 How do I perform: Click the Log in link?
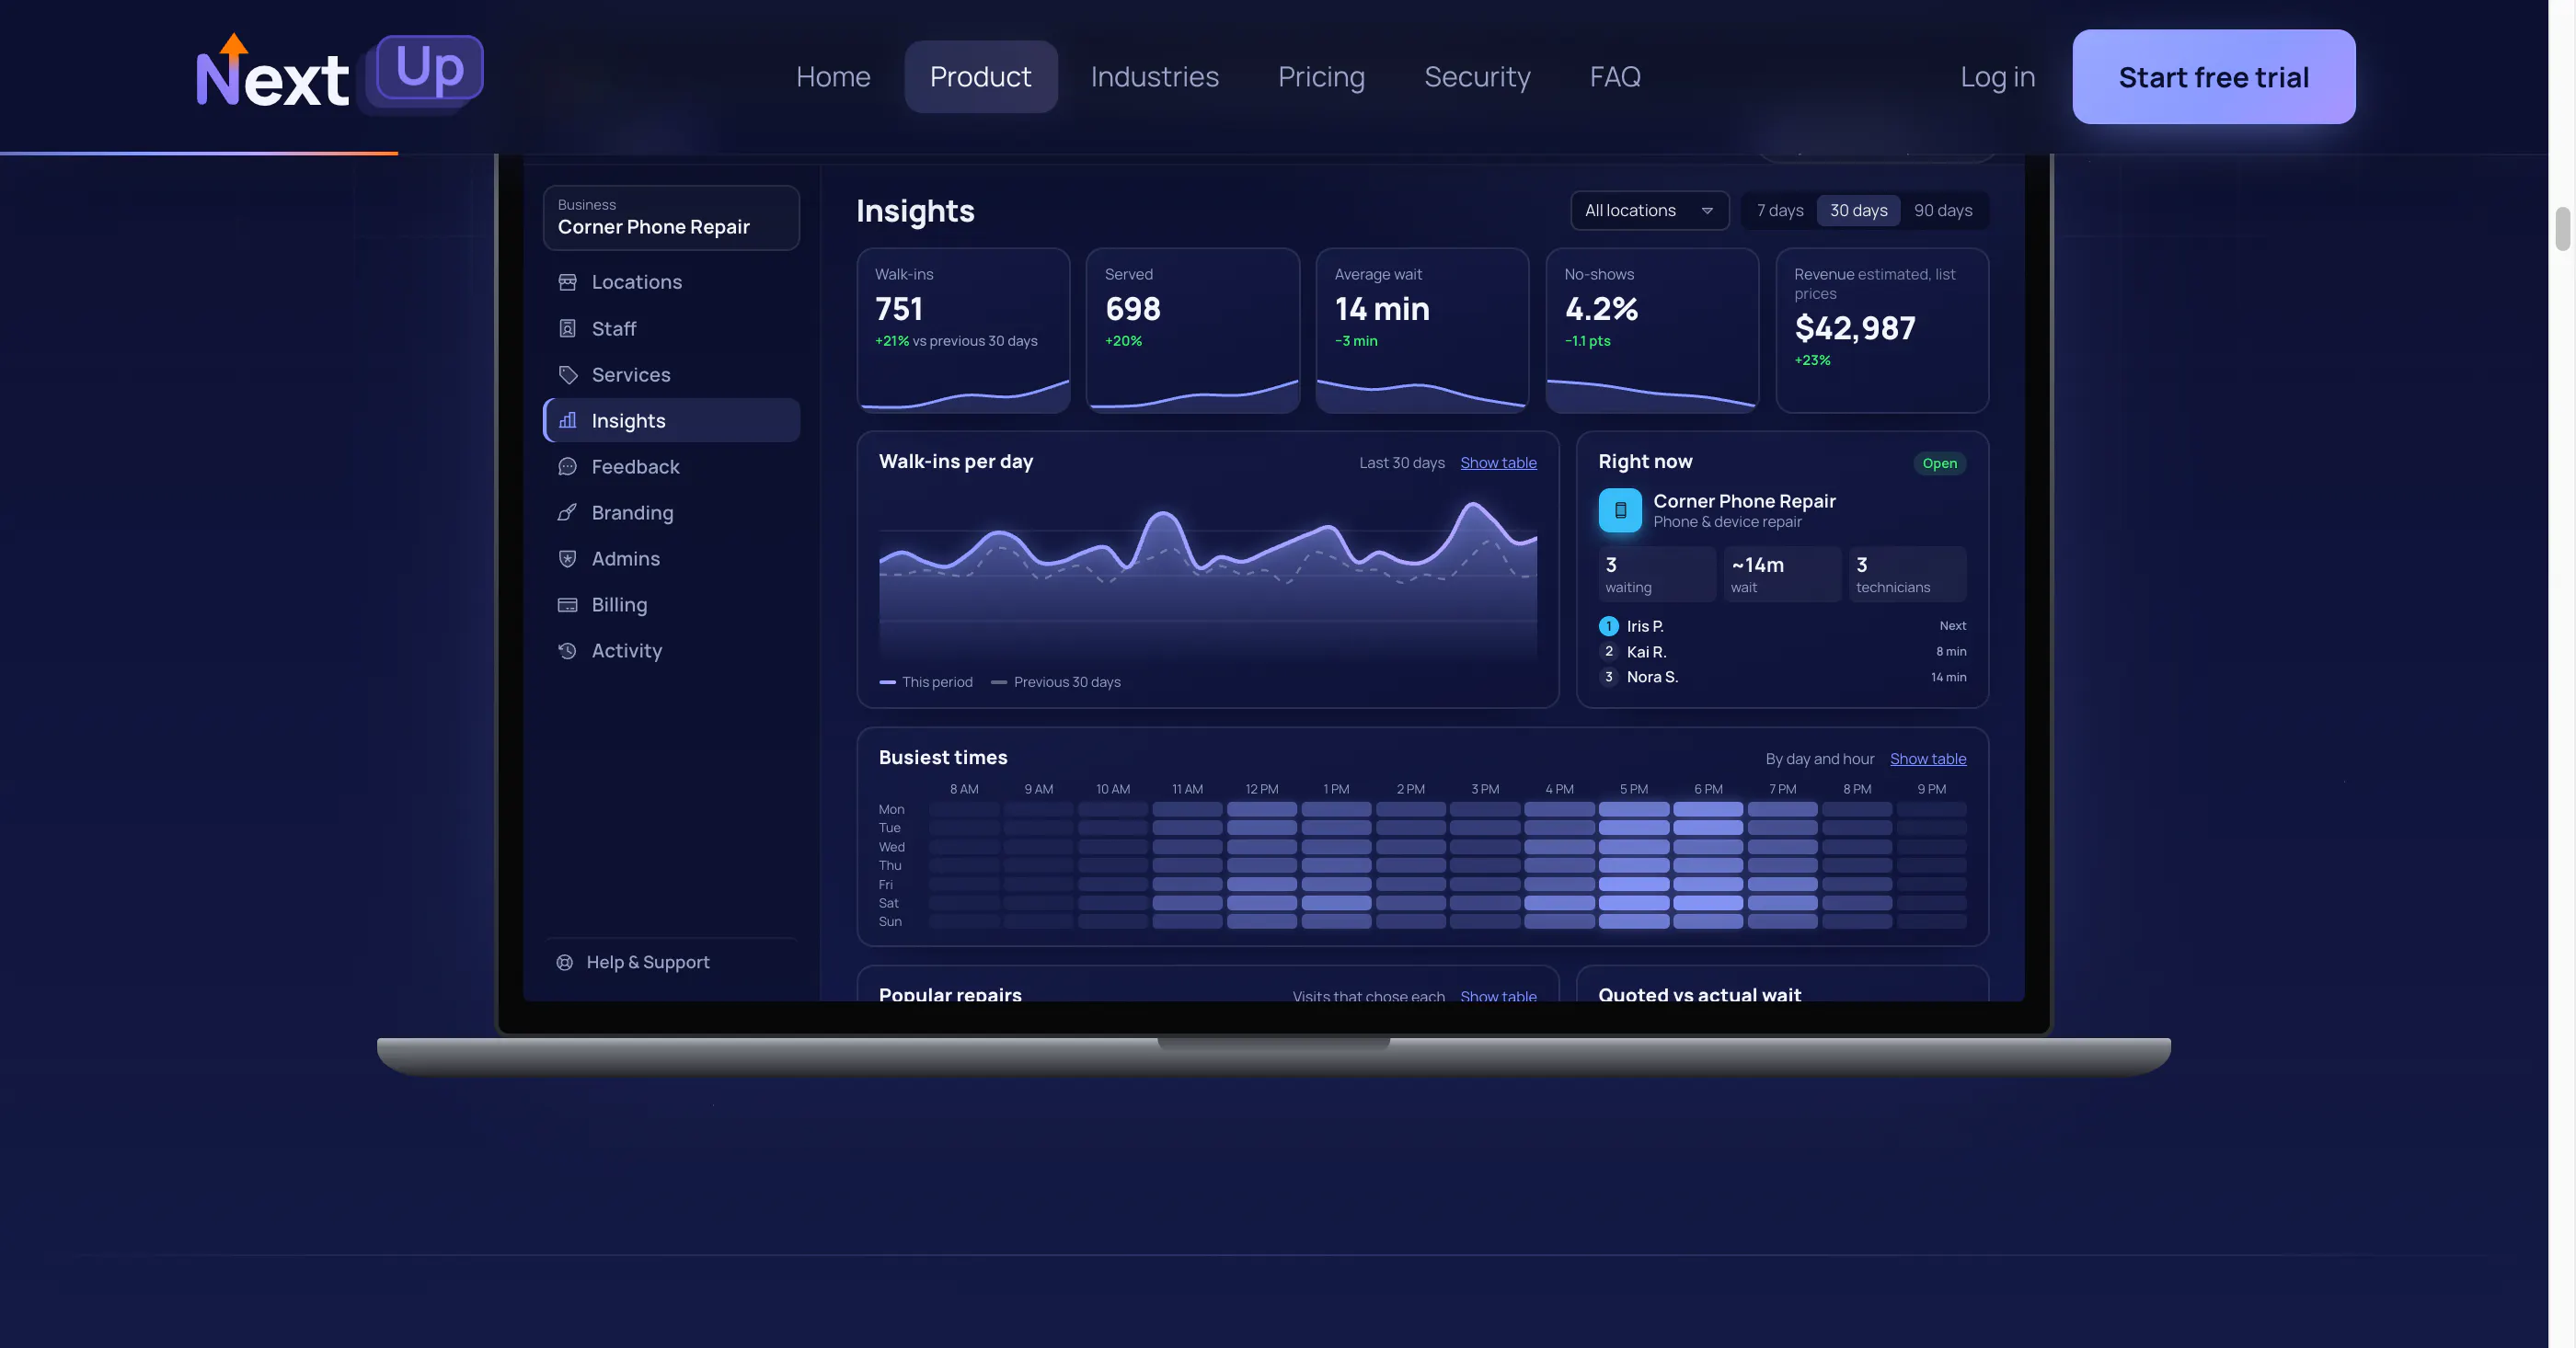tap(1997, 77)
